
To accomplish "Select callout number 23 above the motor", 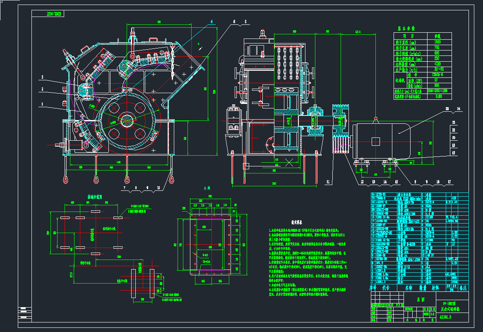I will [x=447, y=109].
